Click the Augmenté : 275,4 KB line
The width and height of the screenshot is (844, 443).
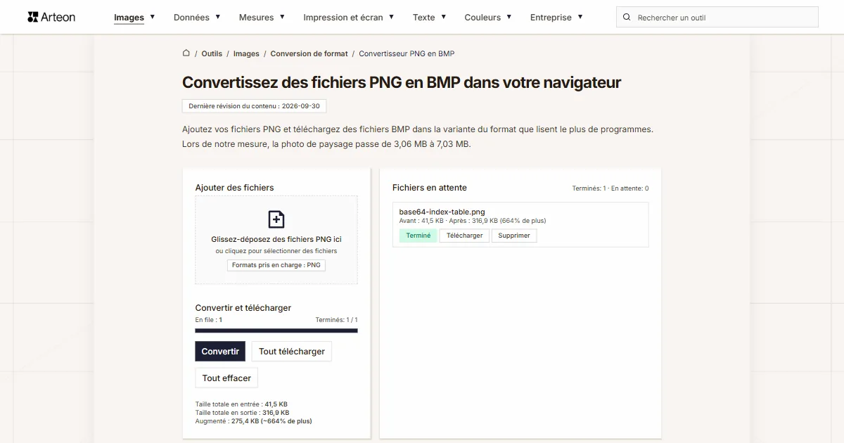(253, 421)
